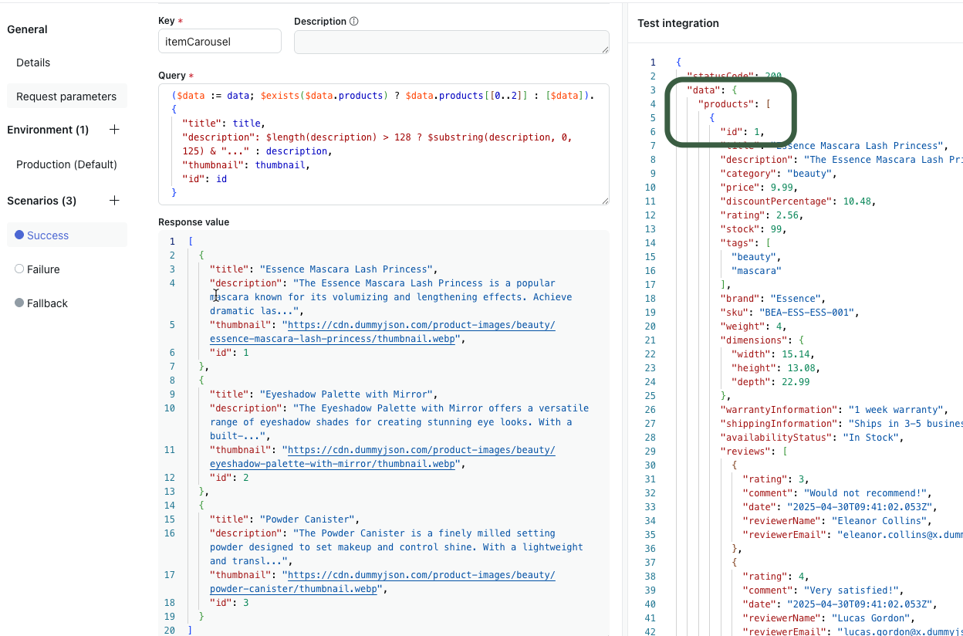Grab the Query editor resize handle
Screen dimensions: 963x636
coord(604,201)
